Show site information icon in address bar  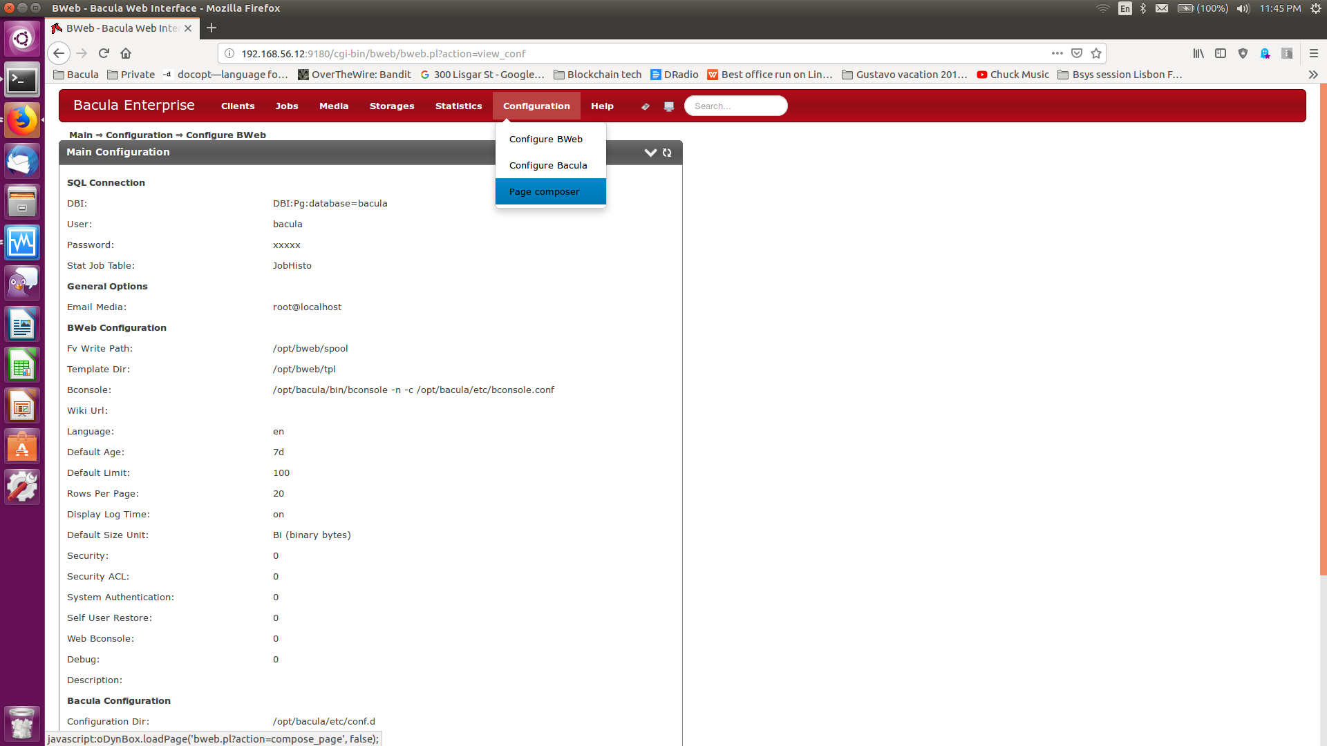pos(229,53)
